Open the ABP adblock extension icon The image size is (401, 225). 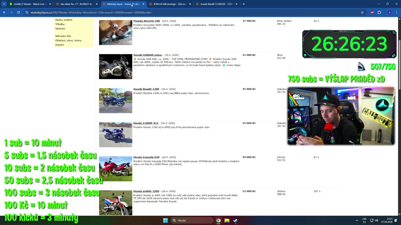[372, 12]
